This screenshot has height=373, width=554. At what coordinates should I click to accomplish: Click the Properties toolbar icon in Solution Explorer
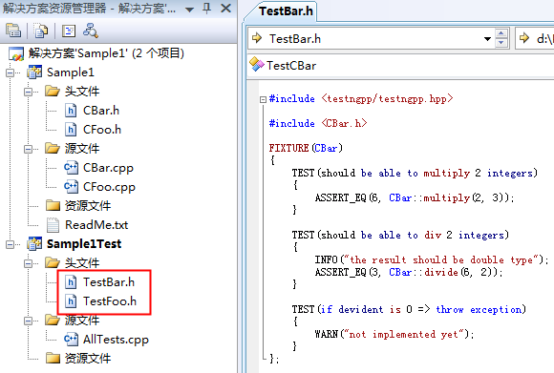pyautogui.click(x=13, y=31)
